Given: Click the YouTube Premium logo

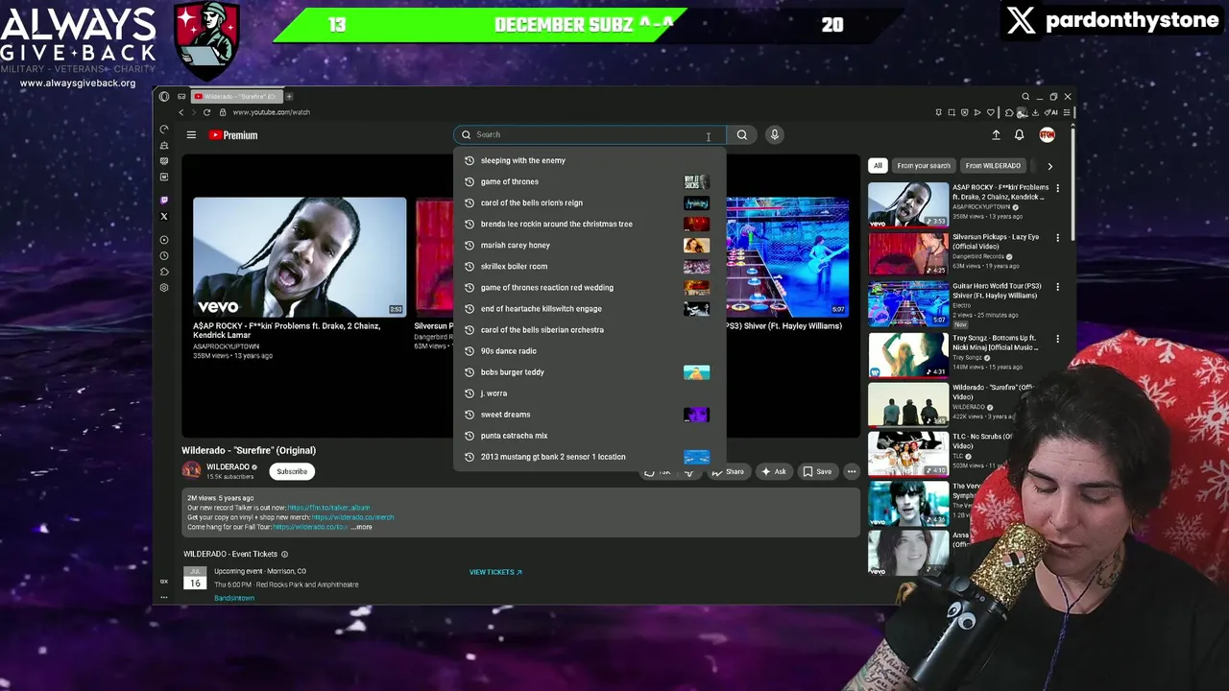Looking at the screenshot, I should [233, 135].
